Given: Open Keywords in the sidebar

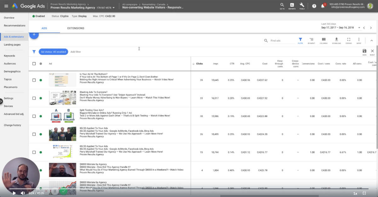Looking at the screenshot, I should pyautogui.click(x=9, y=56).
